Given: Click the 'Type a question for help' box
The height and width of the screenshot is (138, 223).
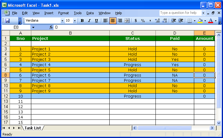Looking at the screenshot, I should pyautogui.click(x=180, y=13).
